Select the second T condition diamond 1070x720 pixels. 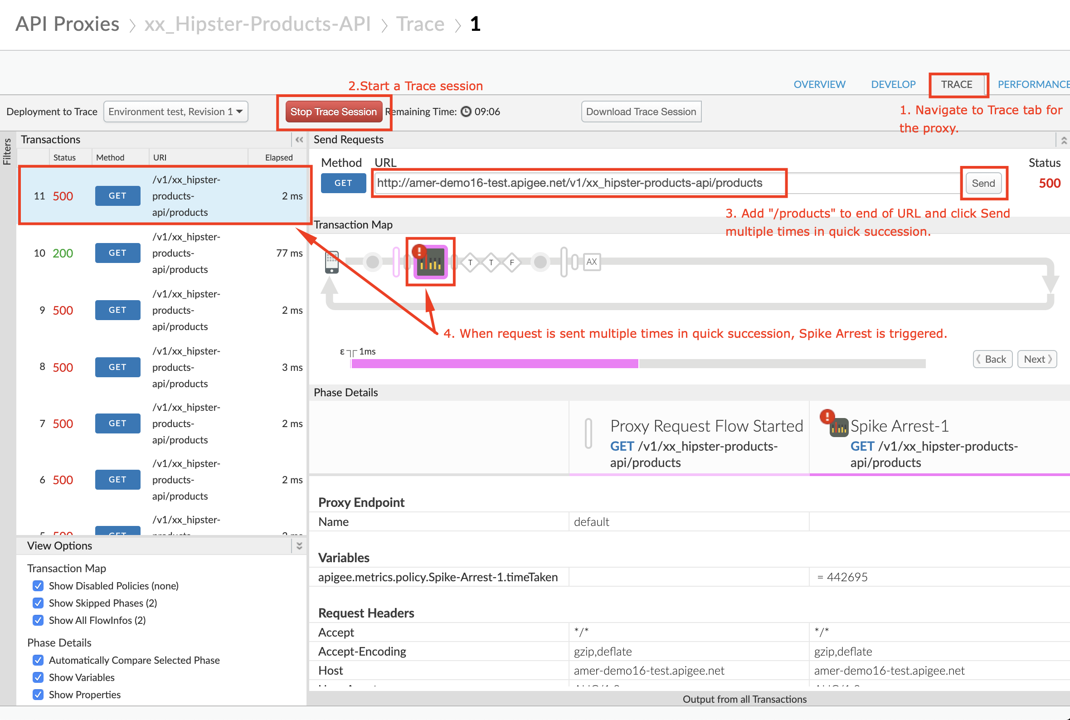click(x=491, y=262)
